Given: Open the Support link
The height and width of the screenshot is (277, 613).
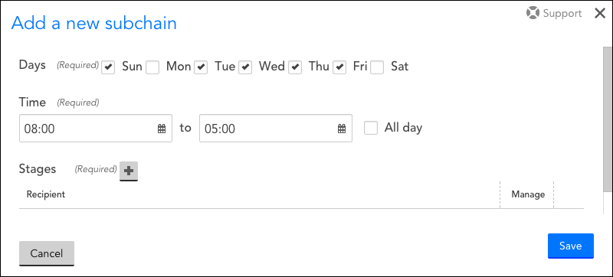Looking at the screenshot, I should [562, 13].
